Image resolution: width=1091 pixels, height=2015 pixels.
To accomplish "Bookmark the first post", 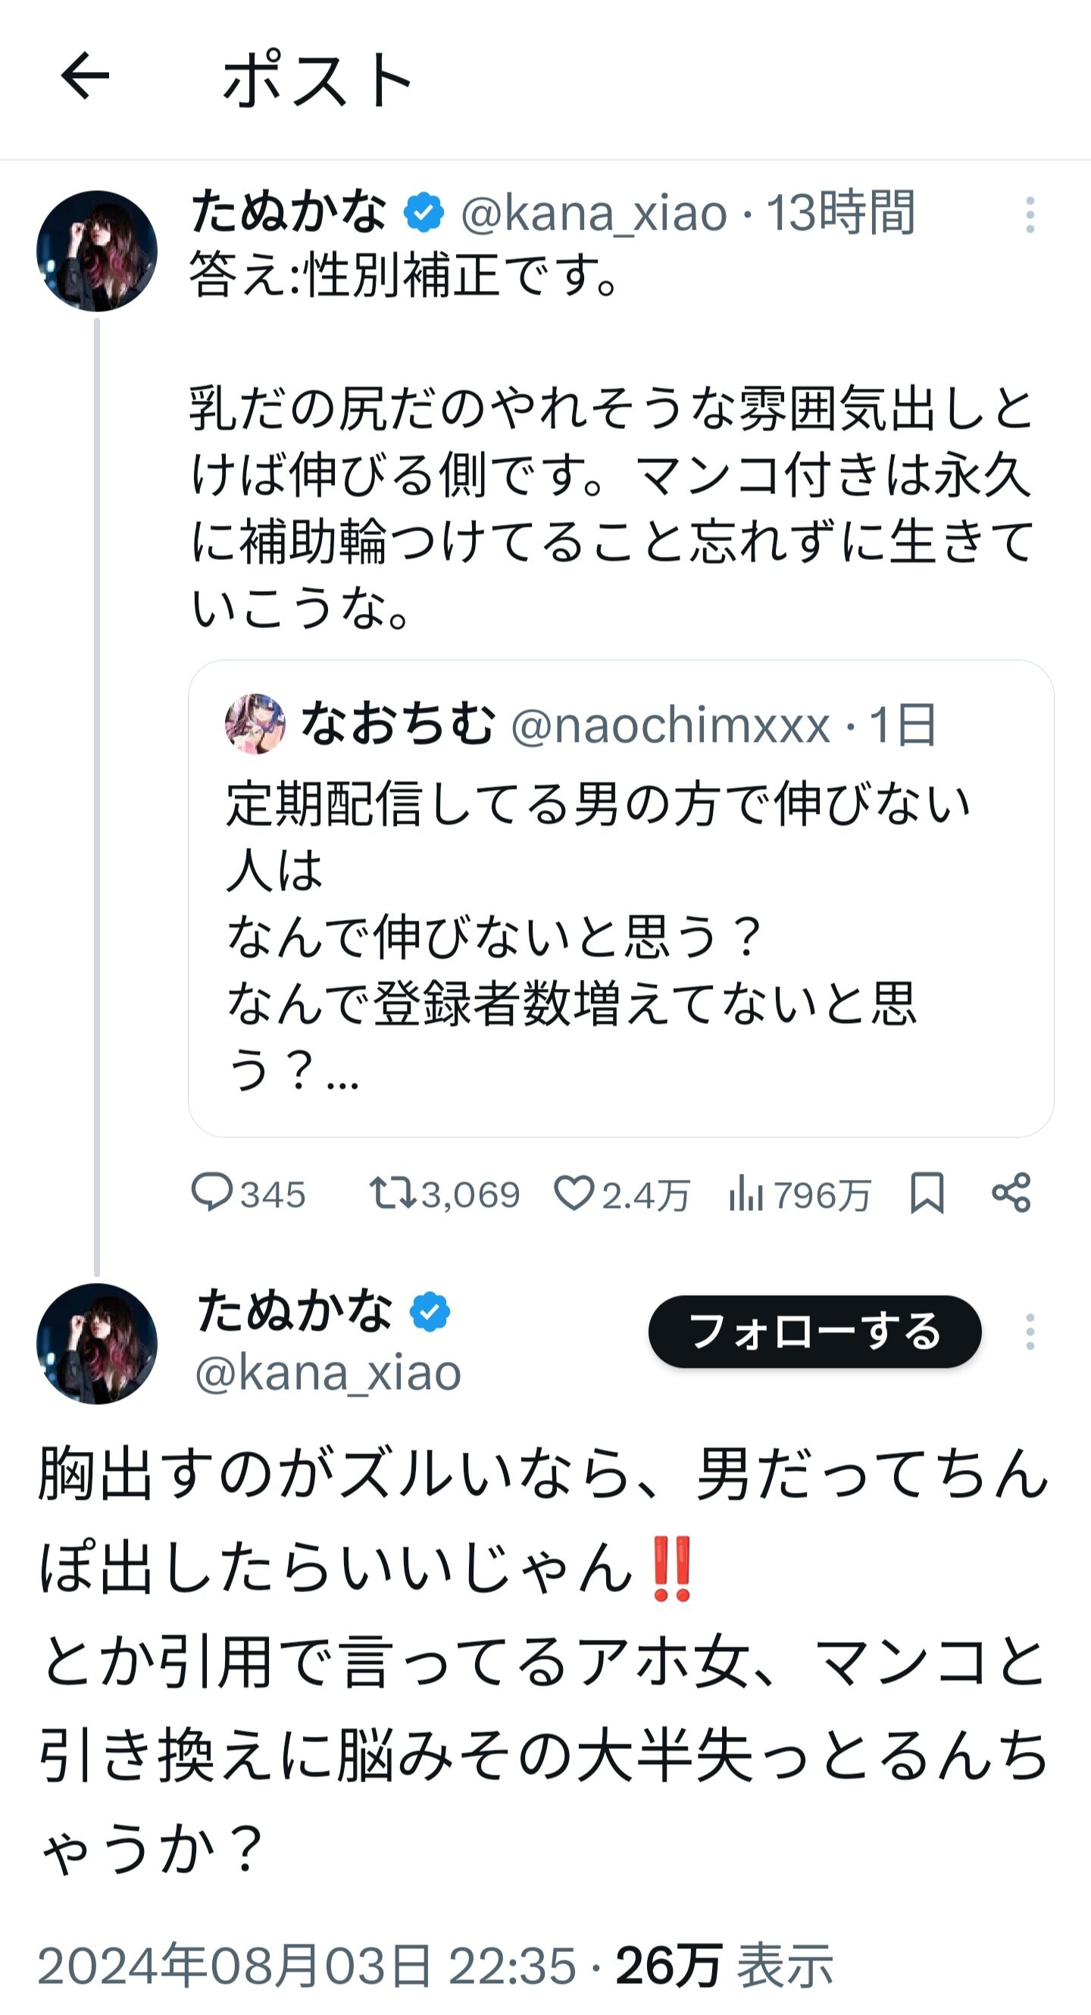I will tap(927, 1193).
